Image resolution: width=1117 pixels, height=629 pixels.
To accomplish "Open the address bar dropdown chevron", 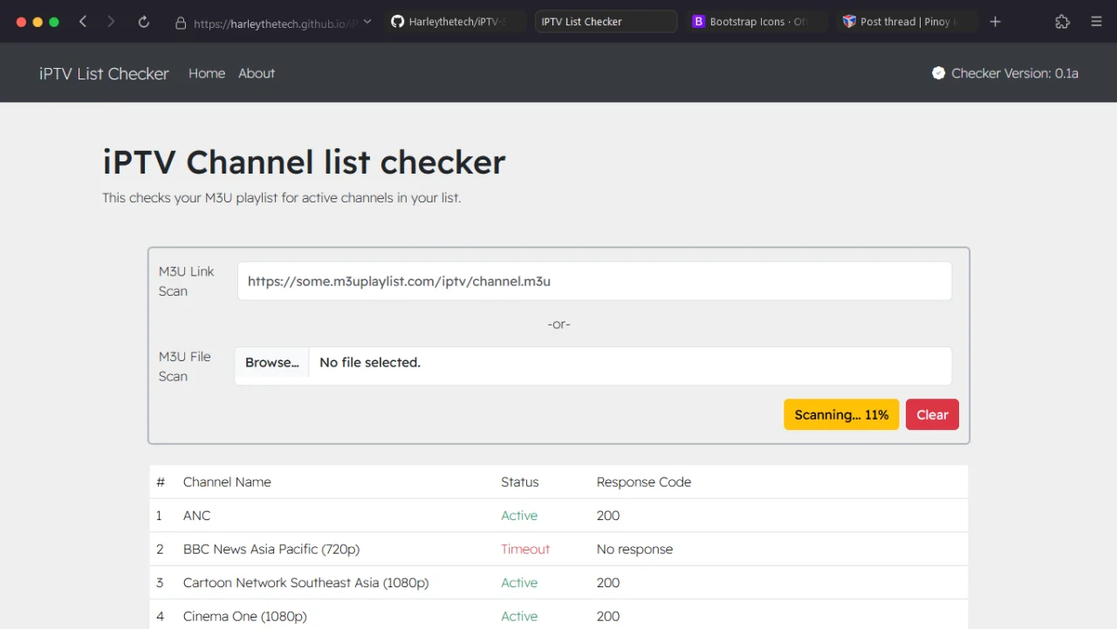I will [367, 22].
